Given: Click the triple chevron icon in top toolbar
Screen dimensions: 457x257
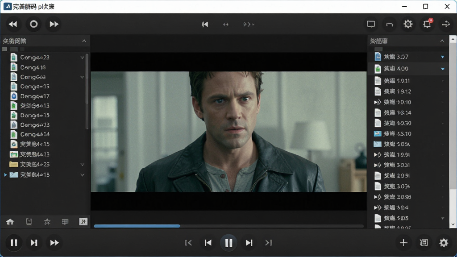Looking at the screenshot, I should click(x=249, y=25).
